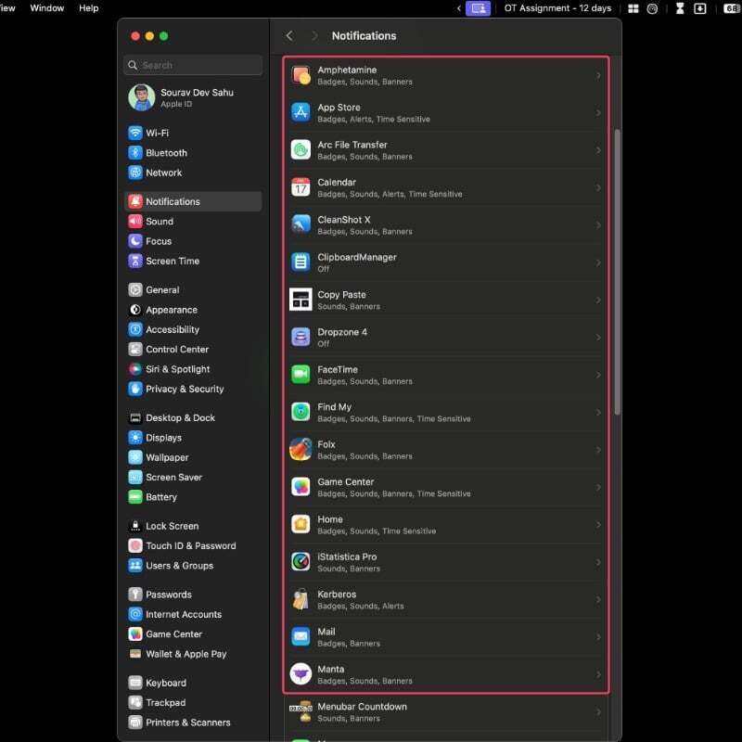Open the Help menu

[x=88, y=8]
